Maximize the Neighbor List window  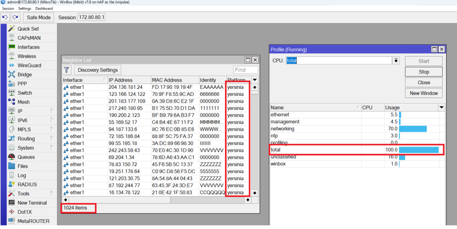[x=248, y=60]
